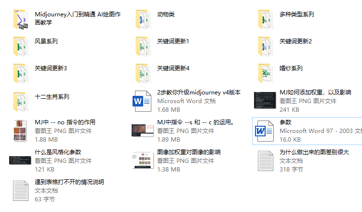Click the '121 KB' file size
This screenshot has height=212, width=362.
pos(44,170)
